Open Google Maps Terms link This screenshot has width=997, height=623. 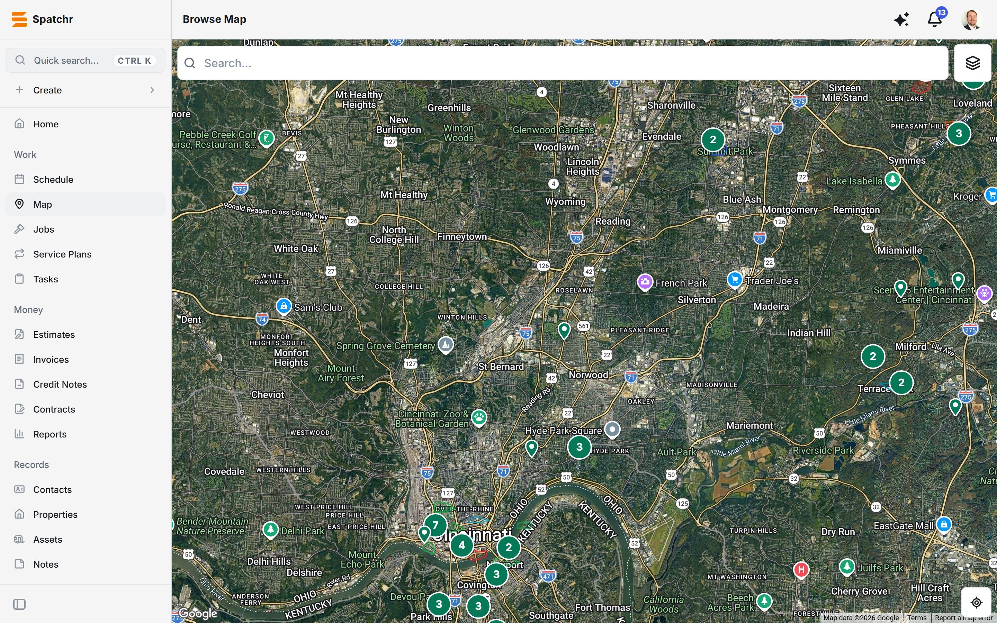pyautogui.click(x=917, y=618)
